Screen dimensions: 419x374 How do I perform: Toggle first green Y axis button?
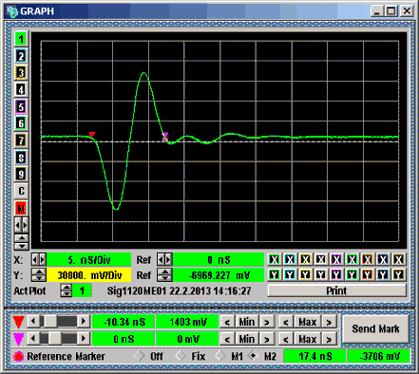point(274,274)
